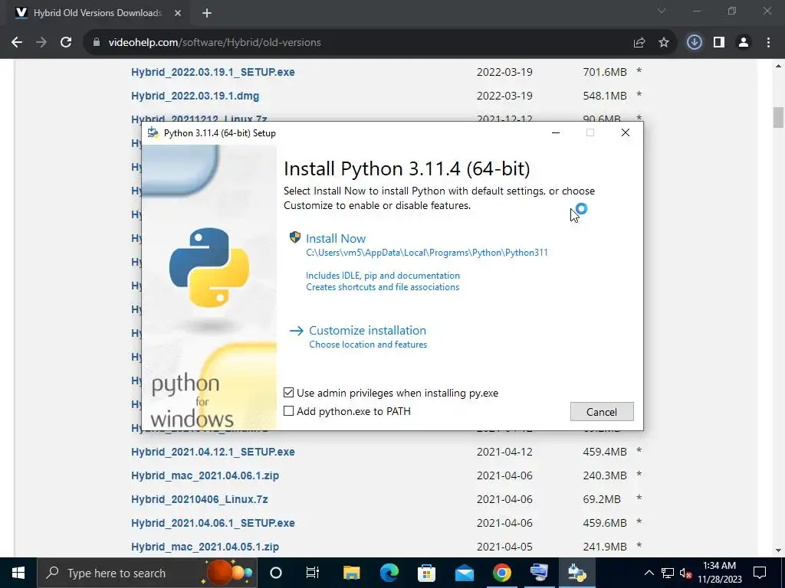Click the network tray icon
The width and height of the screenshot is (785, 588).
pyautogui.click(x=668, y=573)
